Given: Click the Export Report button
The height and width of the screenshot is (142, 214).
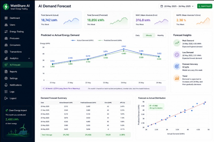Looking at the screenshot, I should click(205, 6).
